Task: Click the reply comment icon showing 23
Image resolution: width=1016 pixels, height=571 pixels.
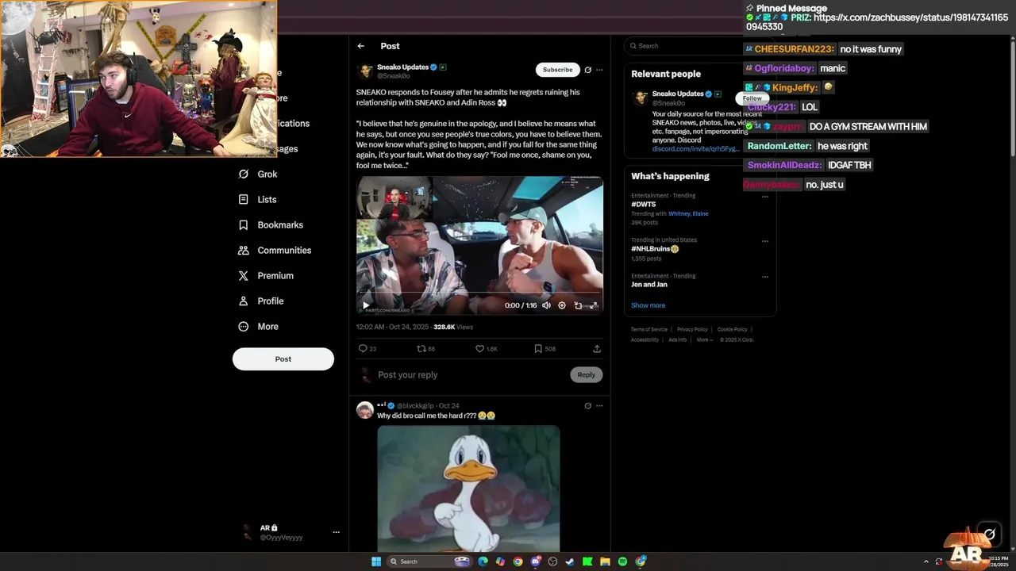Action: point(367,349)
